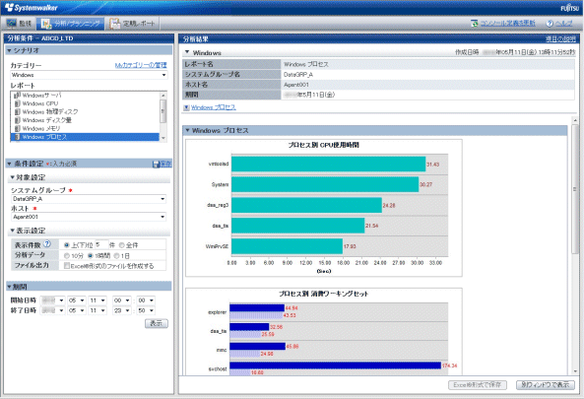Viewport: 584px width, 399px height.
Task: Select Windows 物理ディスク in report list
Action: pyautogui.click(x=85, y=111)
